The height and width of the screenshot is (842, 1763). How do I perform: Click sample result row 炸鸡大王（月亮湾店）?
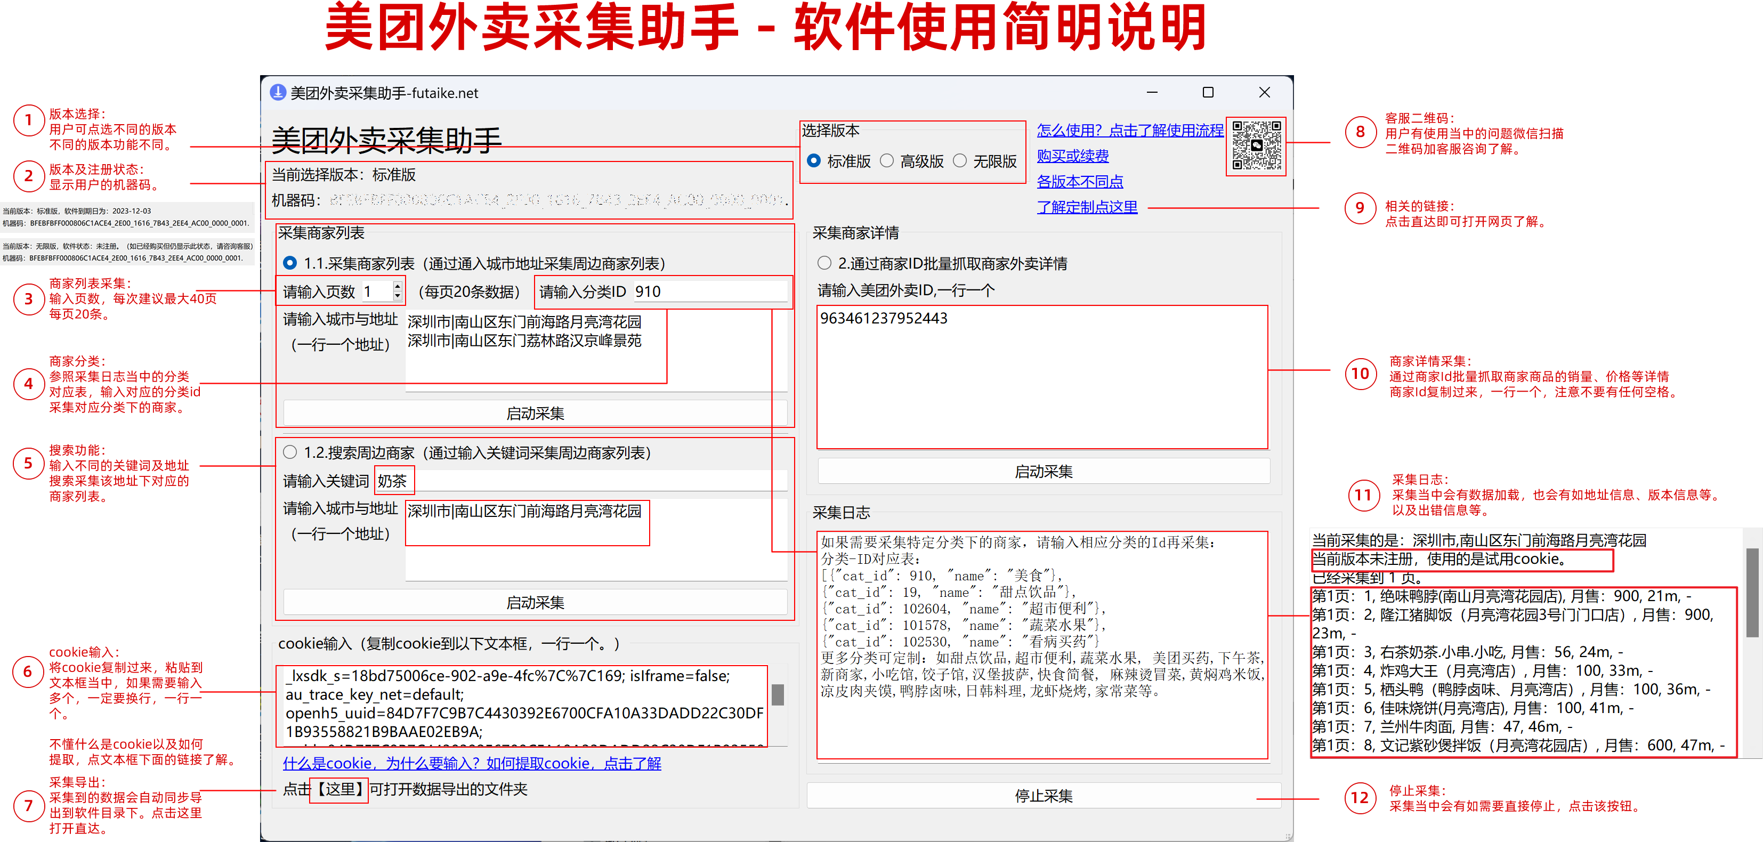click(x=1482, y=670)
